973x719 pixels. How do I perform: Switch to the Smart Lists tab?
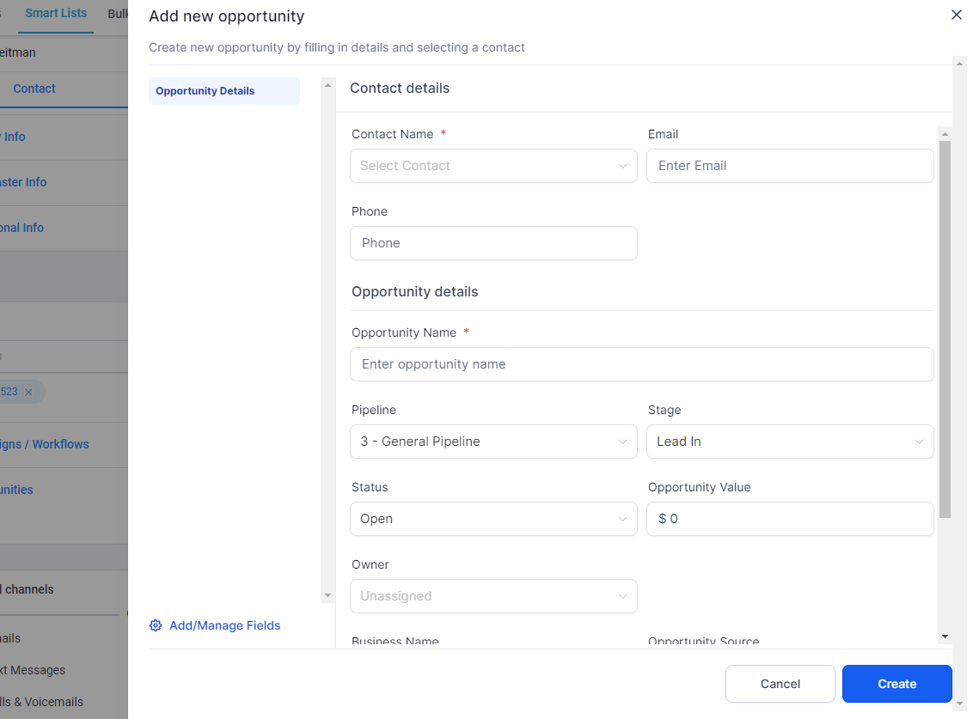(55, 13)
